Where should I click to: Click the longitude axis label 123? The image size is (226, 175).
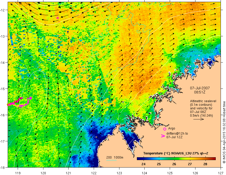point(119,173)
